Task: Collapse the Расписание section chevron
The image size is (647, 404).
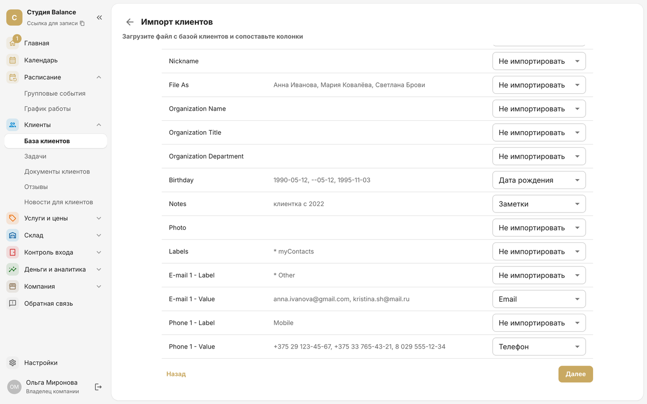Action: click(99, 77)
